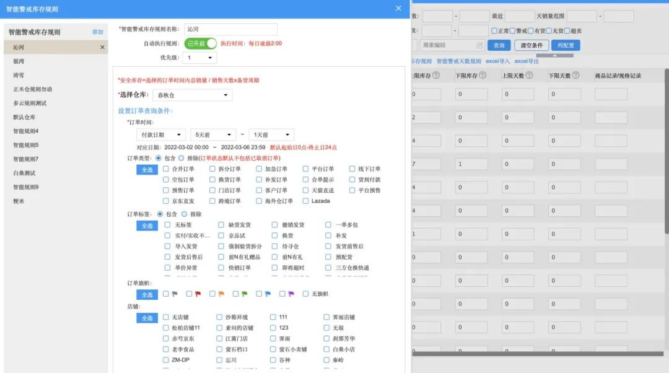
Task: Check the 无标签 checkbox
Action: pos(168,224)
